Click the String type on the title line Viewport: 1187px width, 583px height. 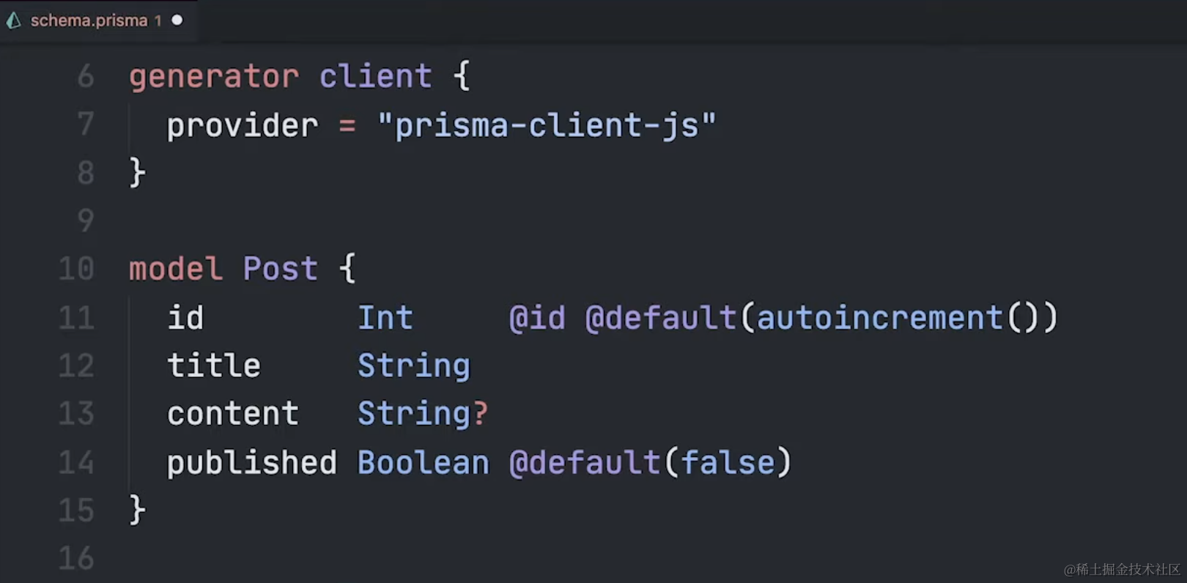[x=414, y=365]
